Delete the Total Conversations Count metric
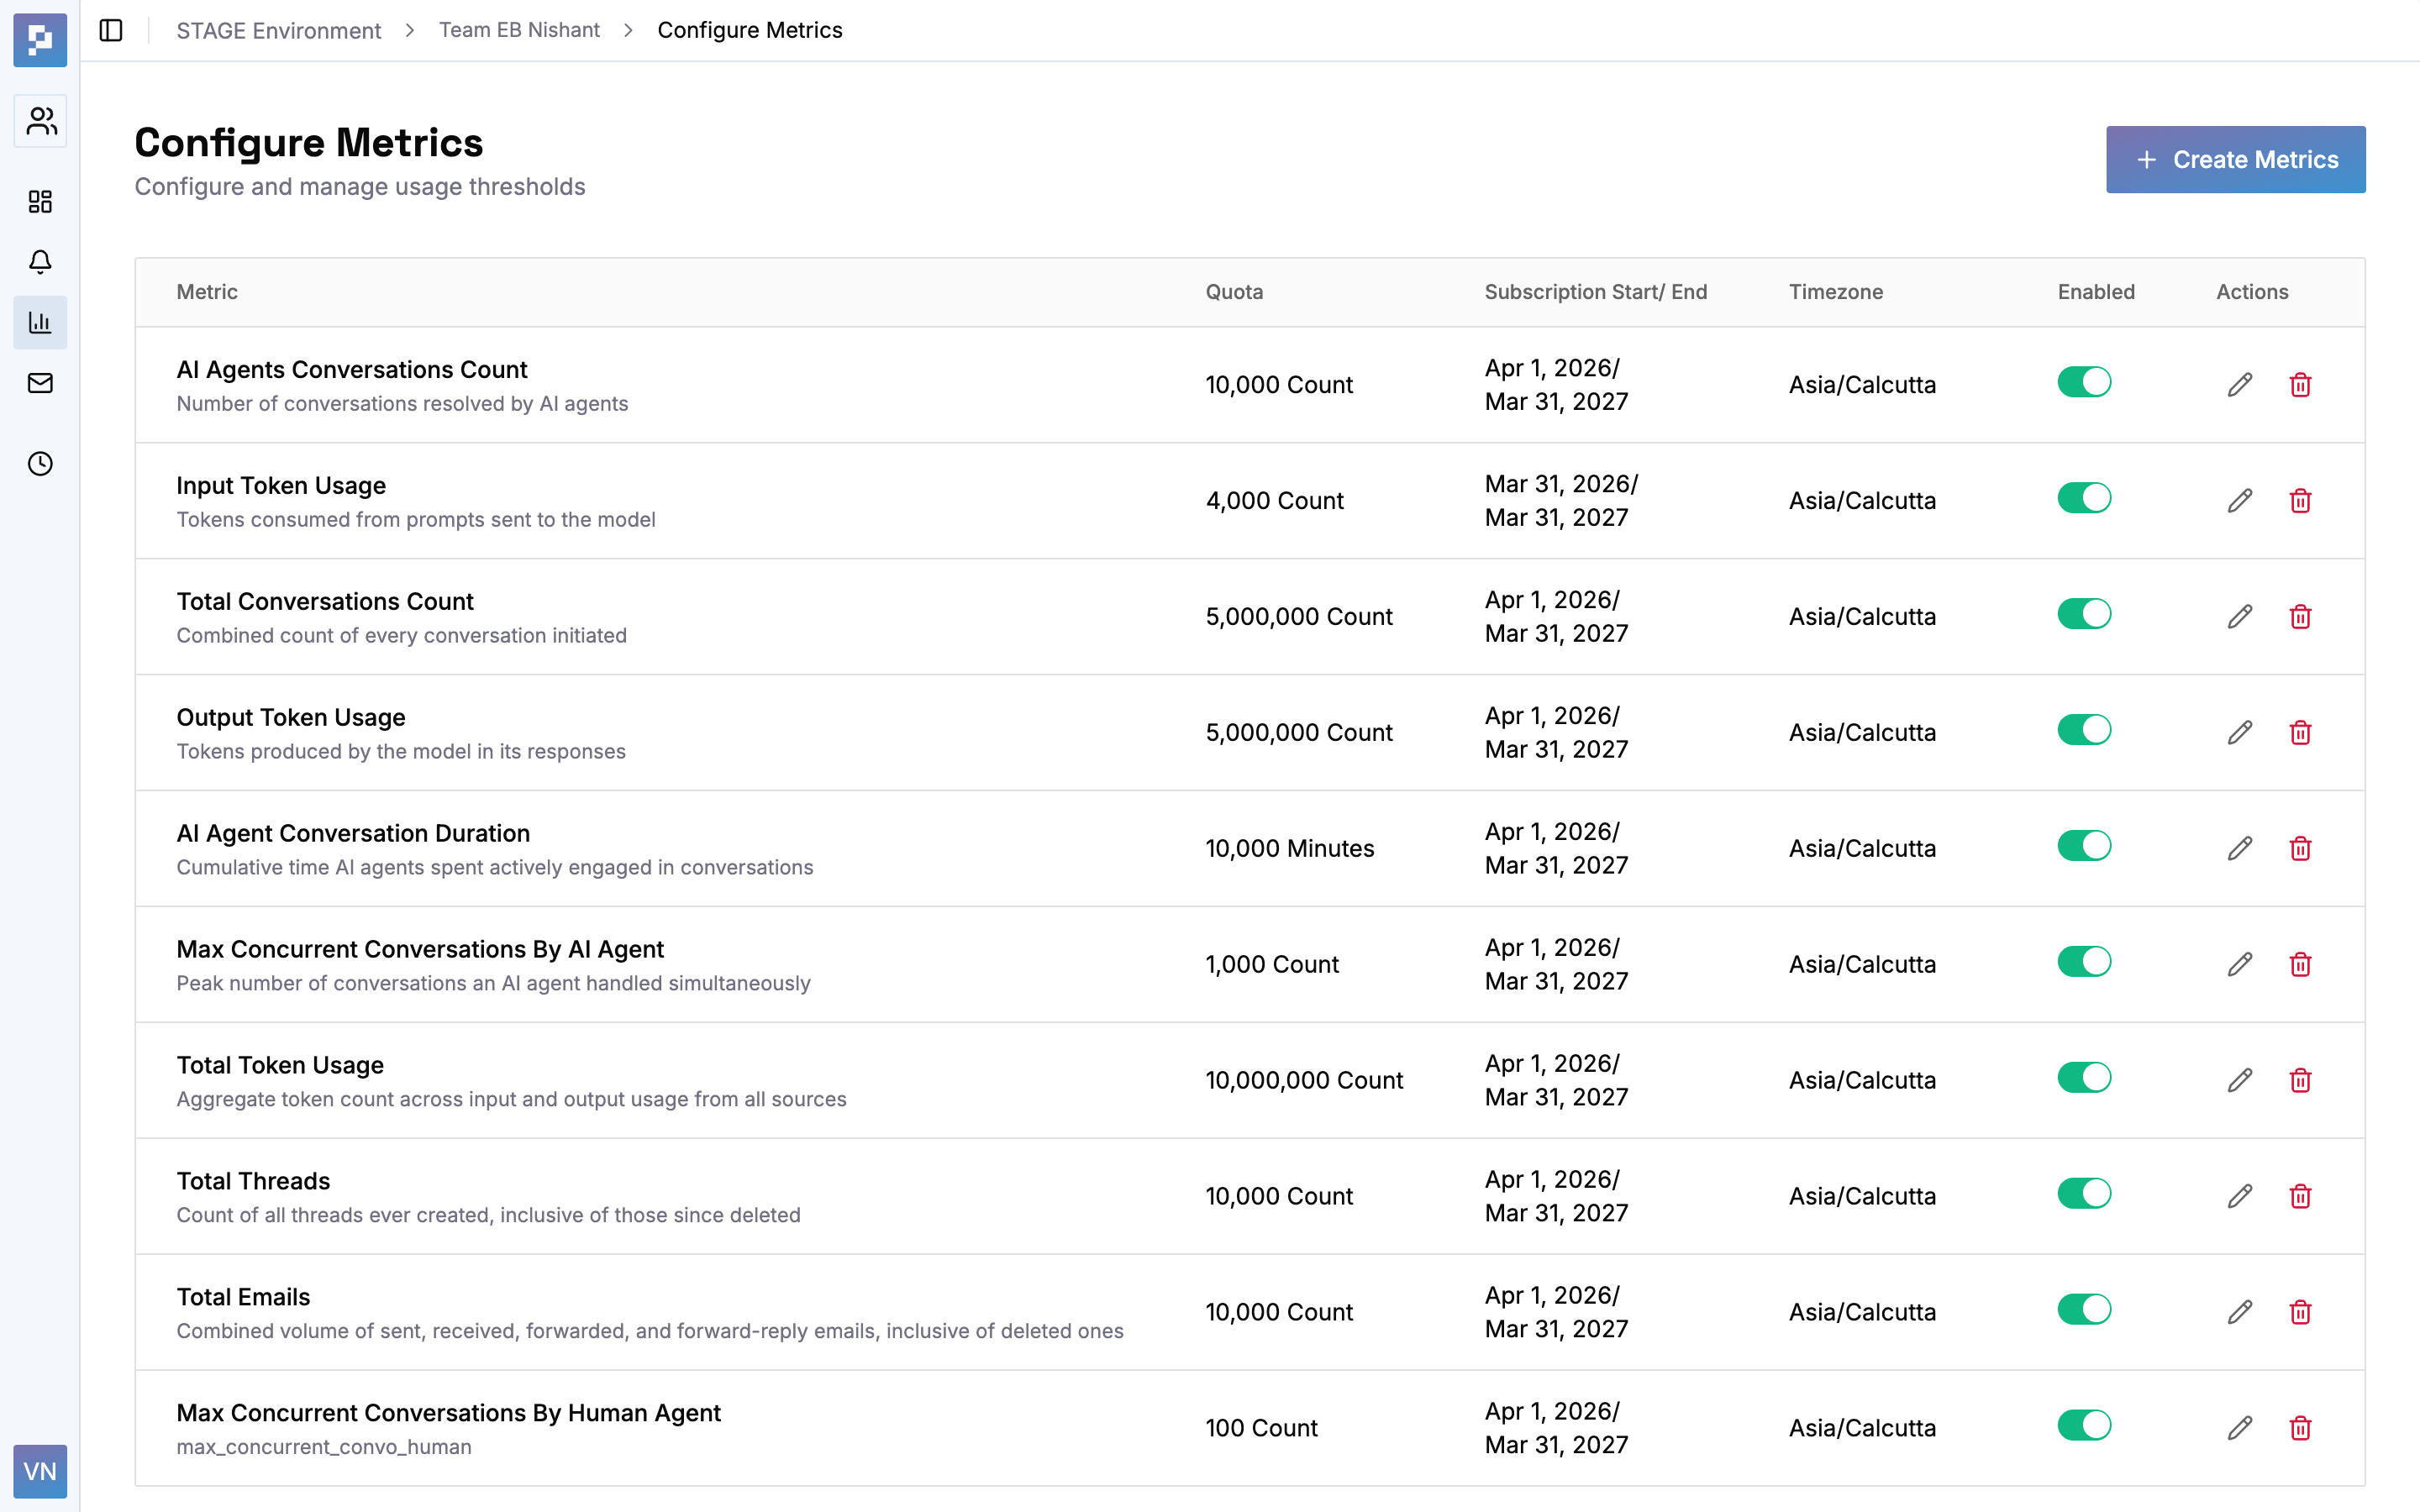This screenshot has height=1512, width=2420. coord(2300,616)
